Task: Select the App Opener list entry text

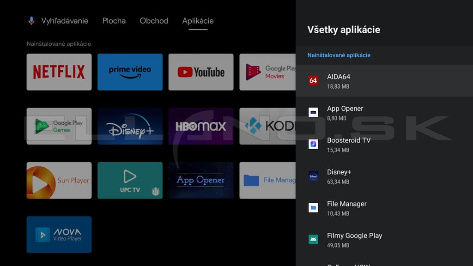Action: coord(345,109)
